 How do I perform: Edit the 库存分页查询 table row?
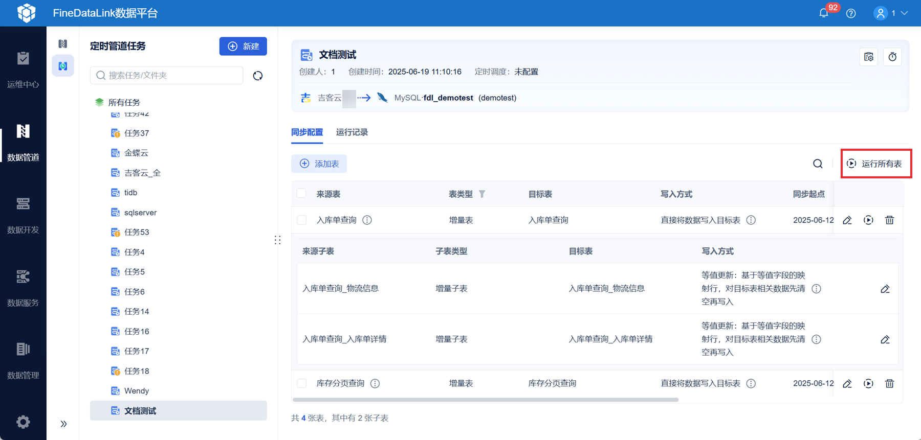click(x=847, y=384)
